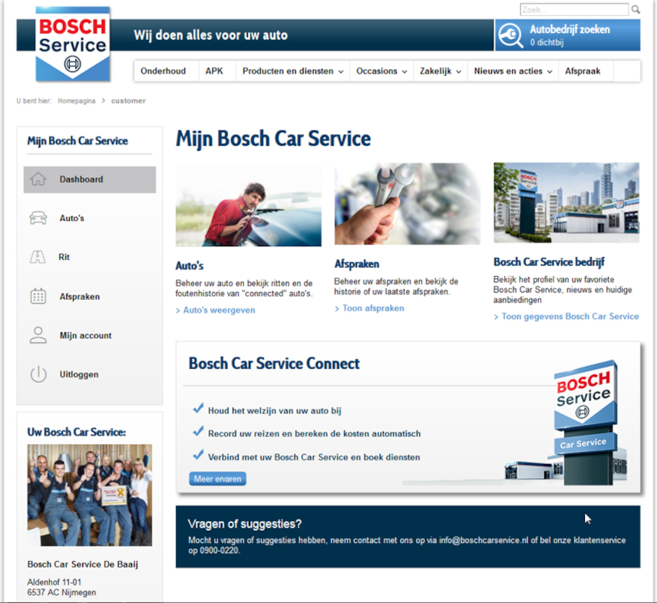
Task: Expand the Zakelijk dropdown menu
Action: [x=441, y=71]
